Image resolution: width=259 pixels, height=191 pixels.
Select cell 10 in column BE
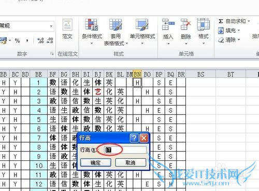(x=38, y=166)
